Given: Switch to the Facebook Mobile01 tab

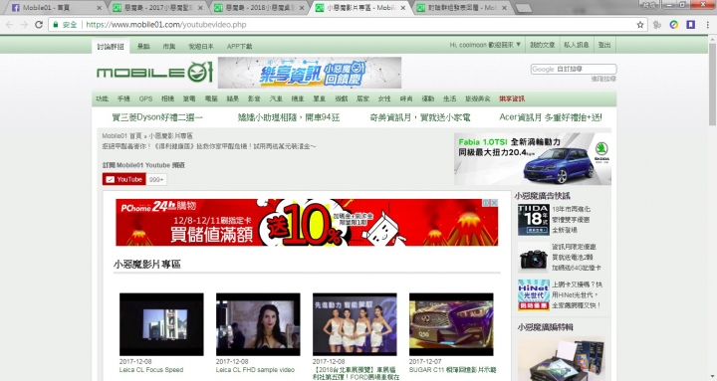Looking at the screenshot, I should click(x=56, y=8).
